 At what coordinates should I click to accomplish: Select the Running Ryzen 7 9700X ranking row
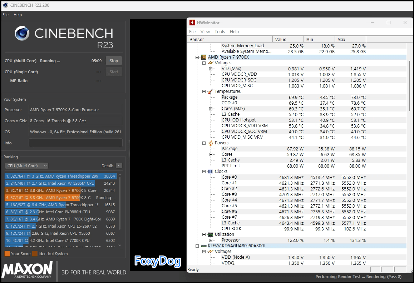pyautogui.click(x=61, y=198)
